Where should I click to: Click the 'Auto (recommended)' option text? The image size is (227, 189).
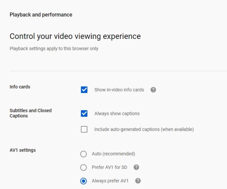tap(113, 154)
